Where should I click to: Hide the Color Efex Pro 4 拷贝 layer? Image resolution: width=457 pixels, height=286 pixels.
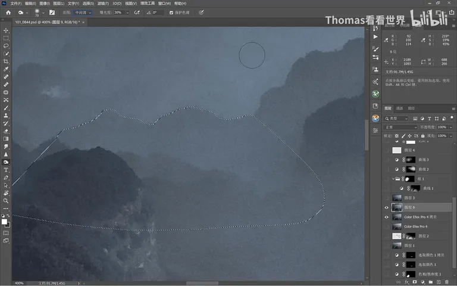point(387,217)
